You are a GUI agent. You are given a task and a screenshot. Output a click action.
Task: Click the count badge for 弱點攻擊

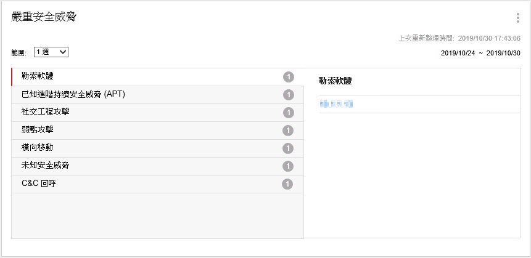pyautogui.click(x=288, y=131)
